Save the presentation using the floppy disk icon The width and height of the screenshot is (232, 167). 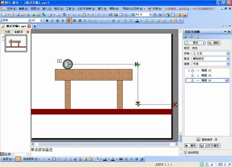pyautogui.click(x=18, y=14)
